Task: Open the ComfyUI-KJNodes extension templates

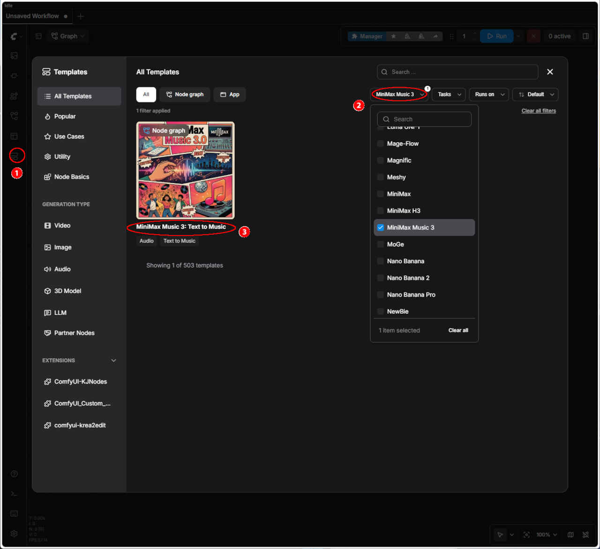Action: point(79,382)
